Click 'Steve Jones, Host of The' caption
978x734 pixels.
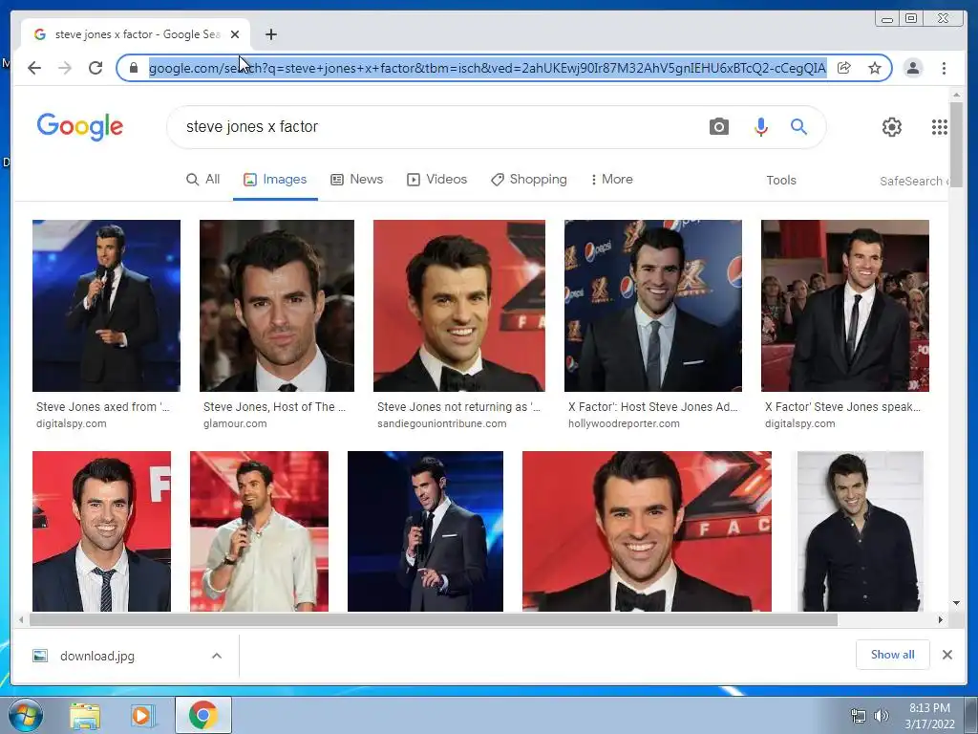274,407
